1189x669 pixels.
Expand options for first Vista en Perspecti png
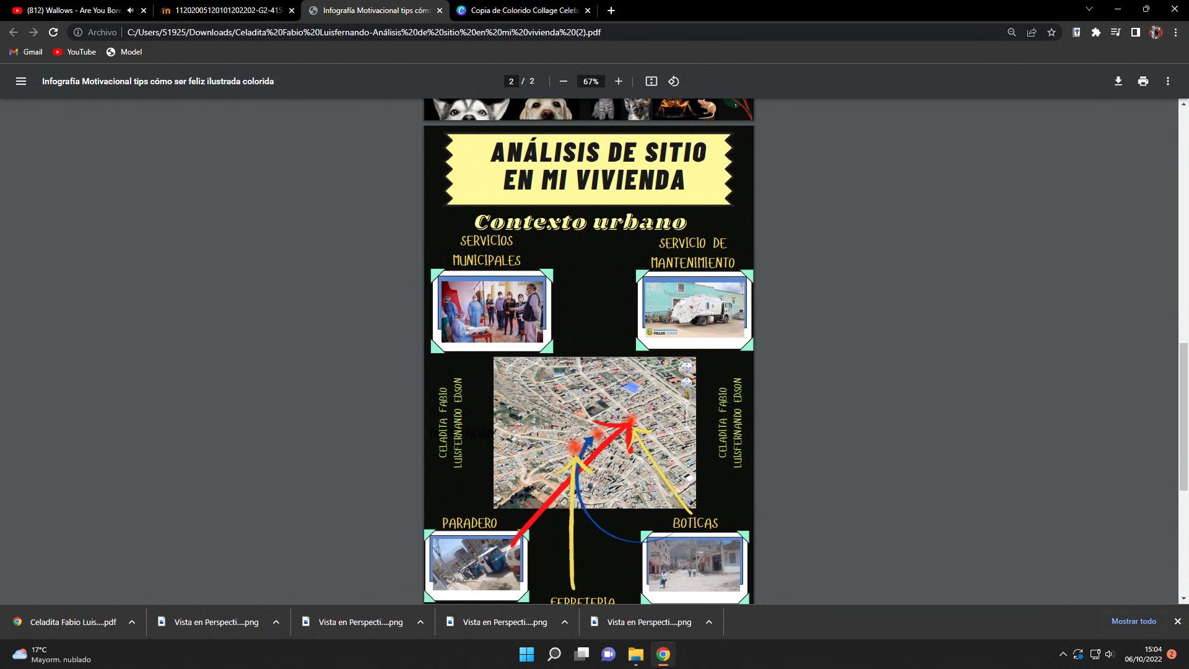(276, 622)
